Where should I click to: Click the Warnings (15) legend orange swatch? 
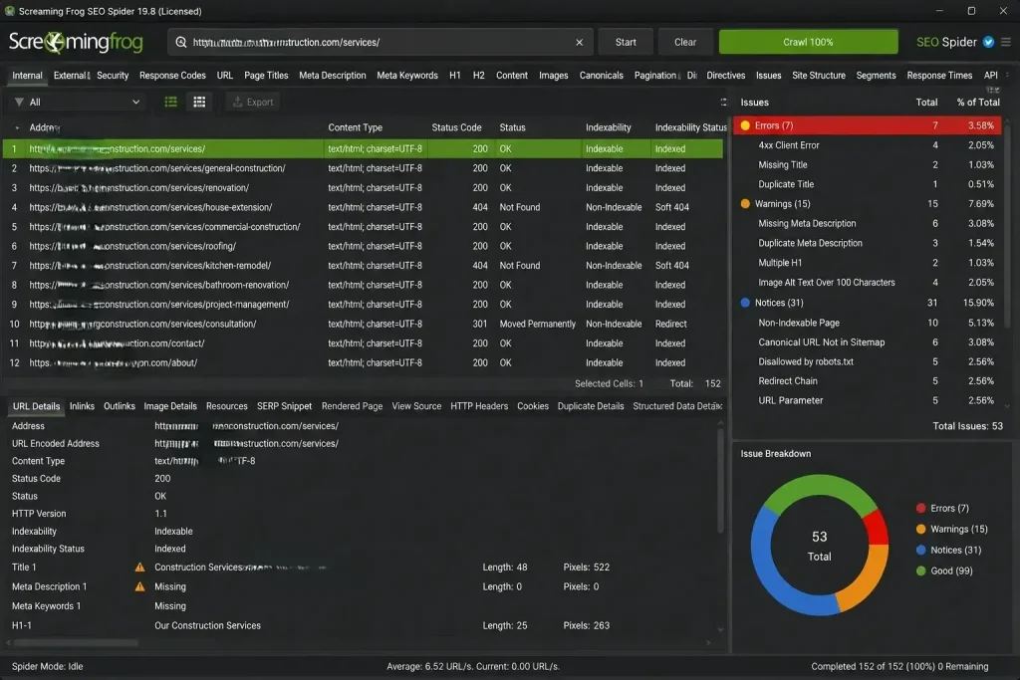921,530
